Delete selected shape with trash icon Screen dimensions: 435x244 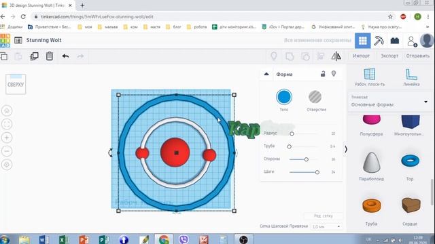(x=50, y=56)
